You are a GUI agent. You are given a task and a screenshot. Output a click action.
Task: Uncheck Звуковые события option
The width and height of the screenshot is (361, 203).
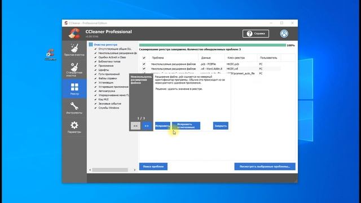tap(95, 104)
